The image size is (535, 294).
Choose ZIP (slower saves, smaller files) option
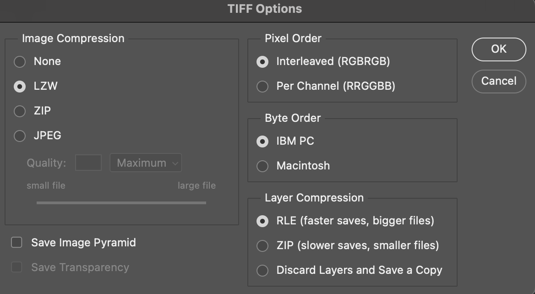262,246
